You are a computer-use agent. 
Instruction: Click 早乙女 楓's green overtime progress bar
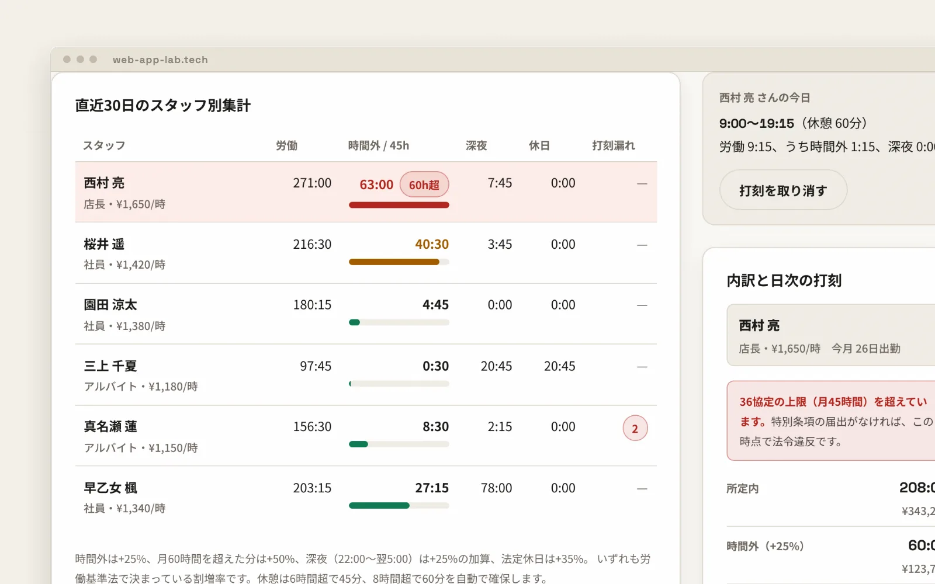[x=399, y=506]
